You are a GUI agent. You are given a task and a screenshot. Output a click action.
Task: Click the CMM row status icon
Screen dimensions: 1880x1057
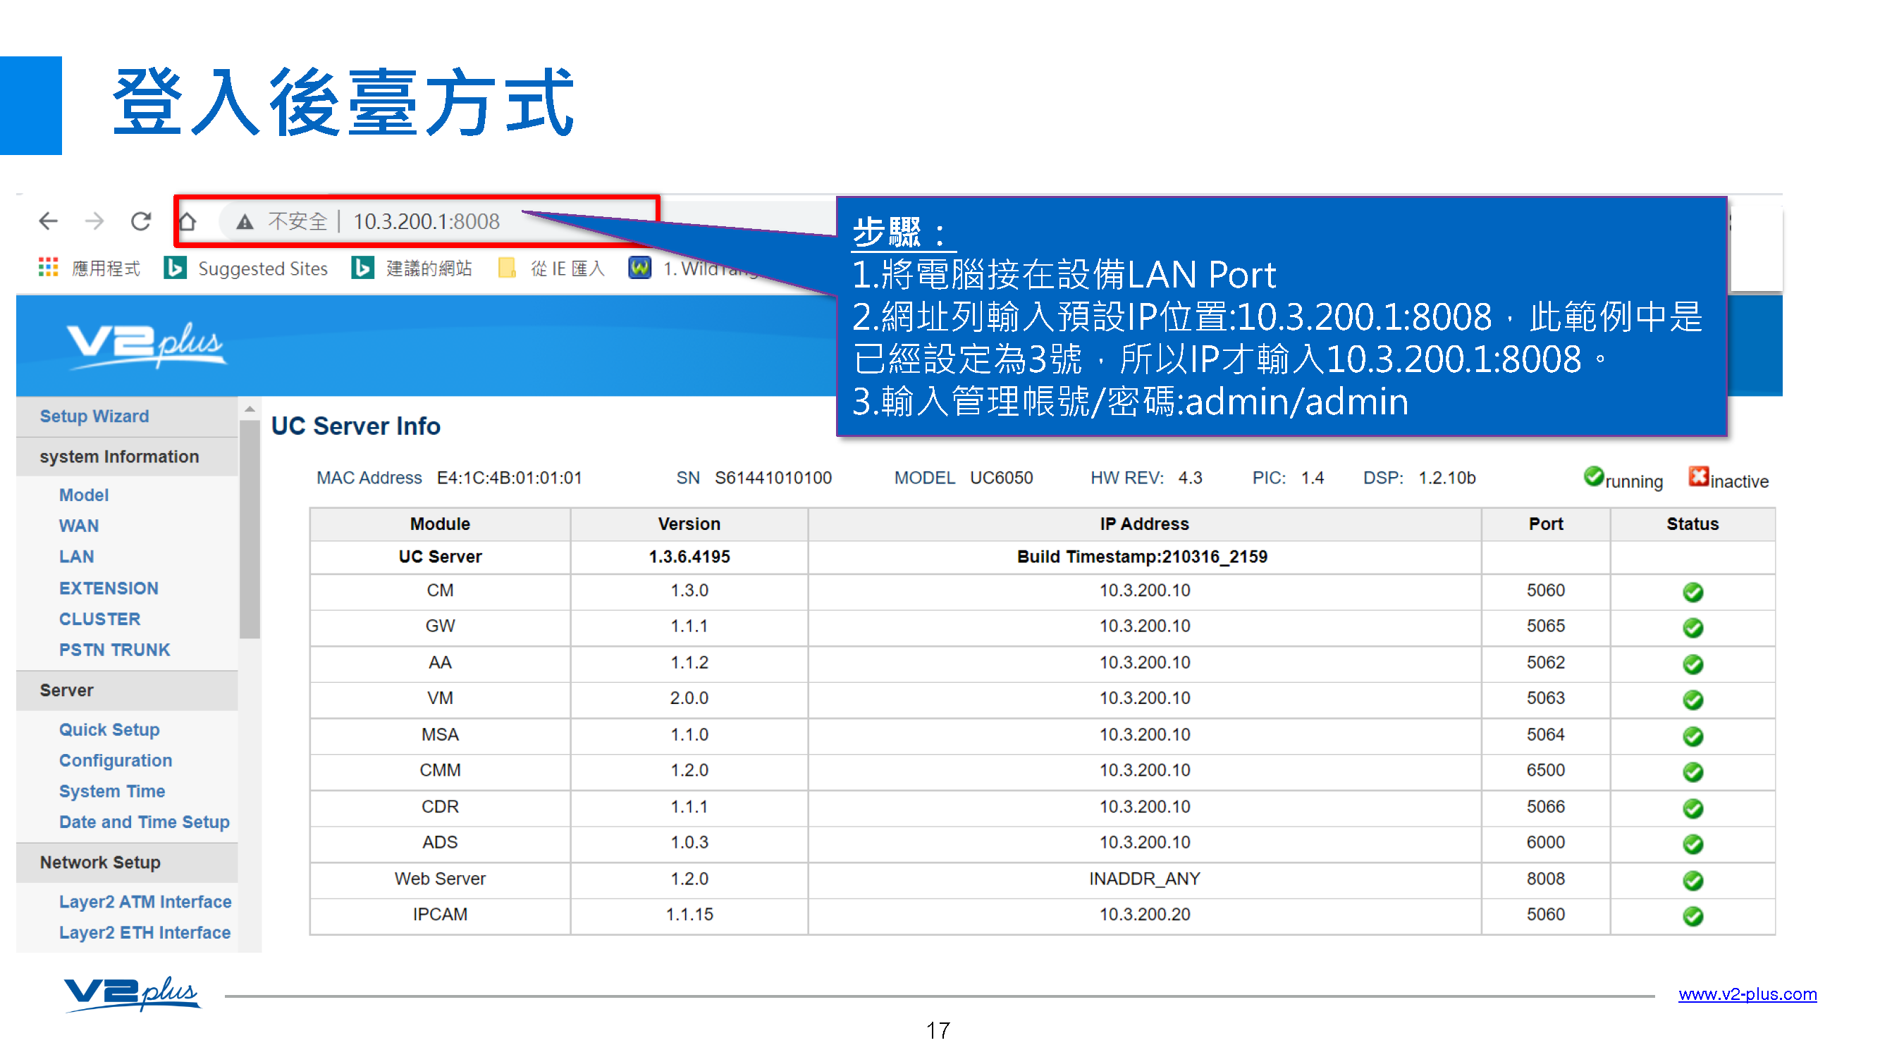[x=1693, y=772]
